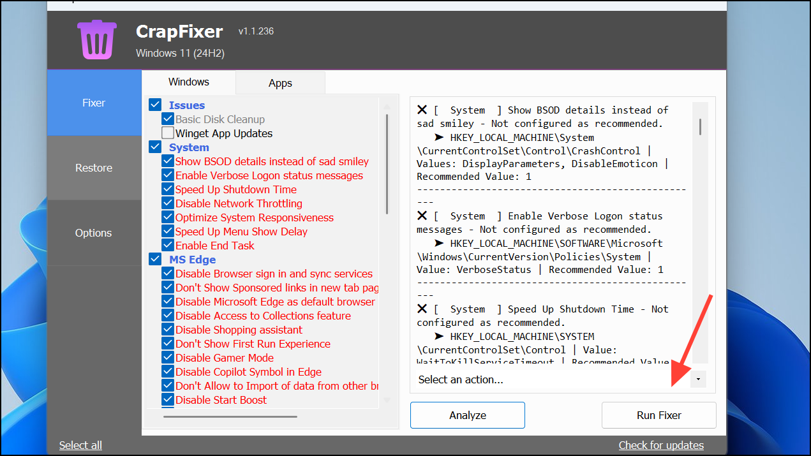
Task: Uncheck Disable Start Boost
Action: click(168, 400)
